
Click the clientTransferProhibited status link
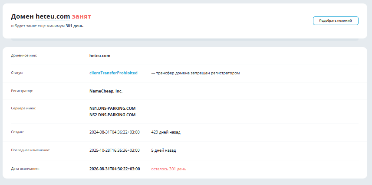[113, 73]
